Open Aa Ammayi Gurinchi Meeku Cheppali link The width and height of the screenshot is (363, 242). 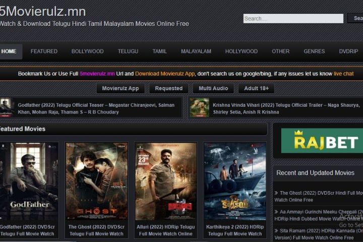click(x=319, y=215)
